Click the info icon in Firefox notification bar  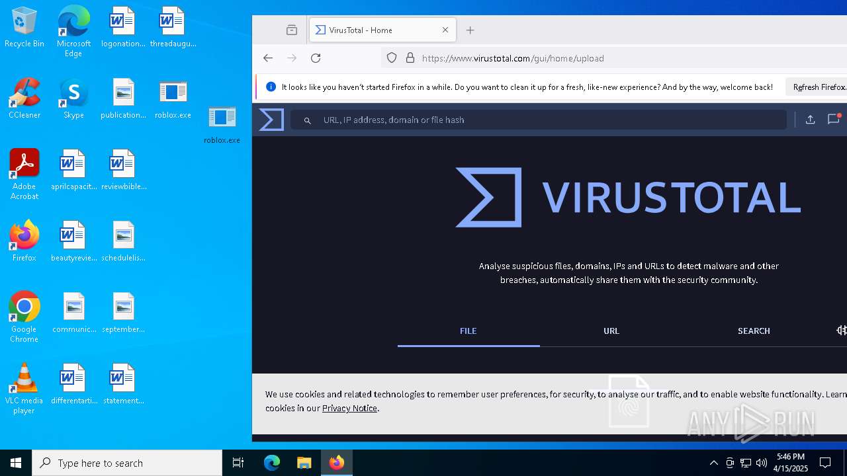tap(271, 87)
